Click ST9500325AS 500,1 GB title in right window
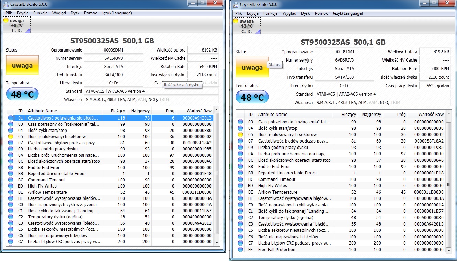The width and height of the screenshot is (457, 261). click(x=343, y=42)
